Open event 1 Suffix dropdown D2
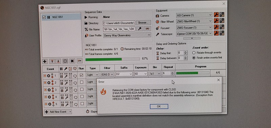271x128 pixels. point(124,74)
